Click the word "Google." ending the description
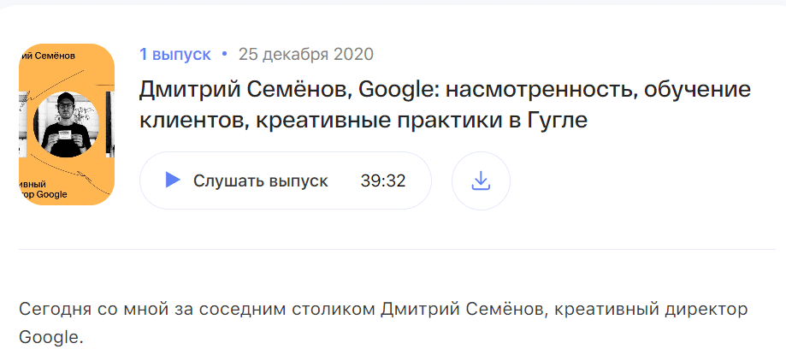This screenshot has height=361, width=786. [x=51, y=337]
